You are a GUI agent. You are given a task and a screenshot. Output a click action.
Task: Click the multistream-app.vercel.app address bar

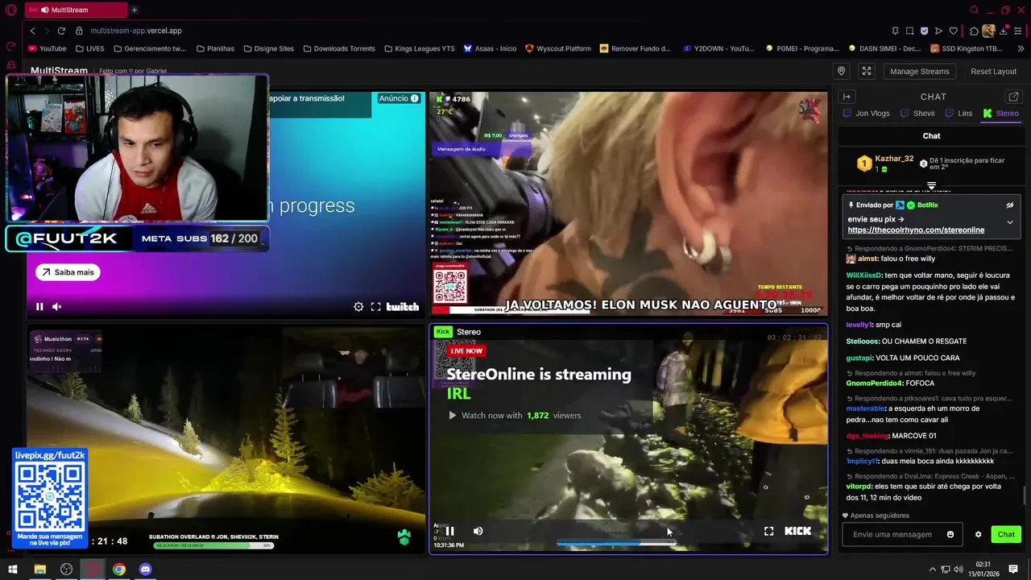tap(136, 31)
